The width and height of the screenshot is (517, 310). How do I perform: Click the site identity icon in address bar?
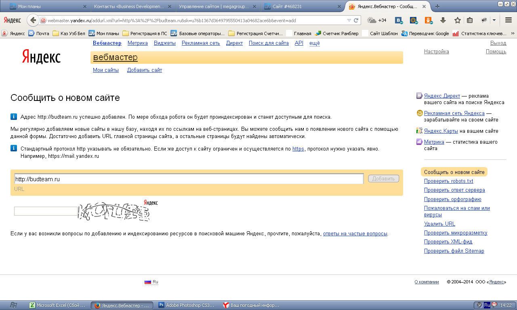pyautogui.click(x=43, y=20)
